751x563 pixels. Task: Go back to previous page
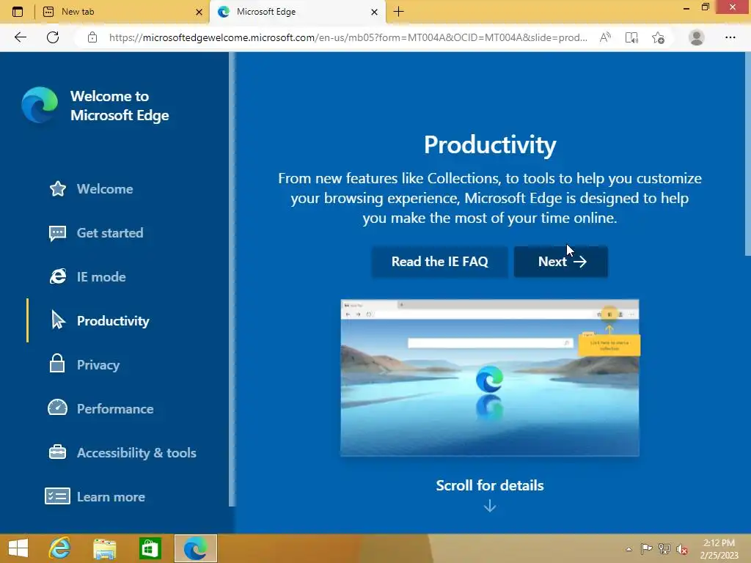20,37
